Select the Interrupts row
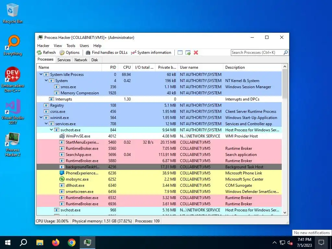Viewport: 332px width, 249px height. [159, 99]
